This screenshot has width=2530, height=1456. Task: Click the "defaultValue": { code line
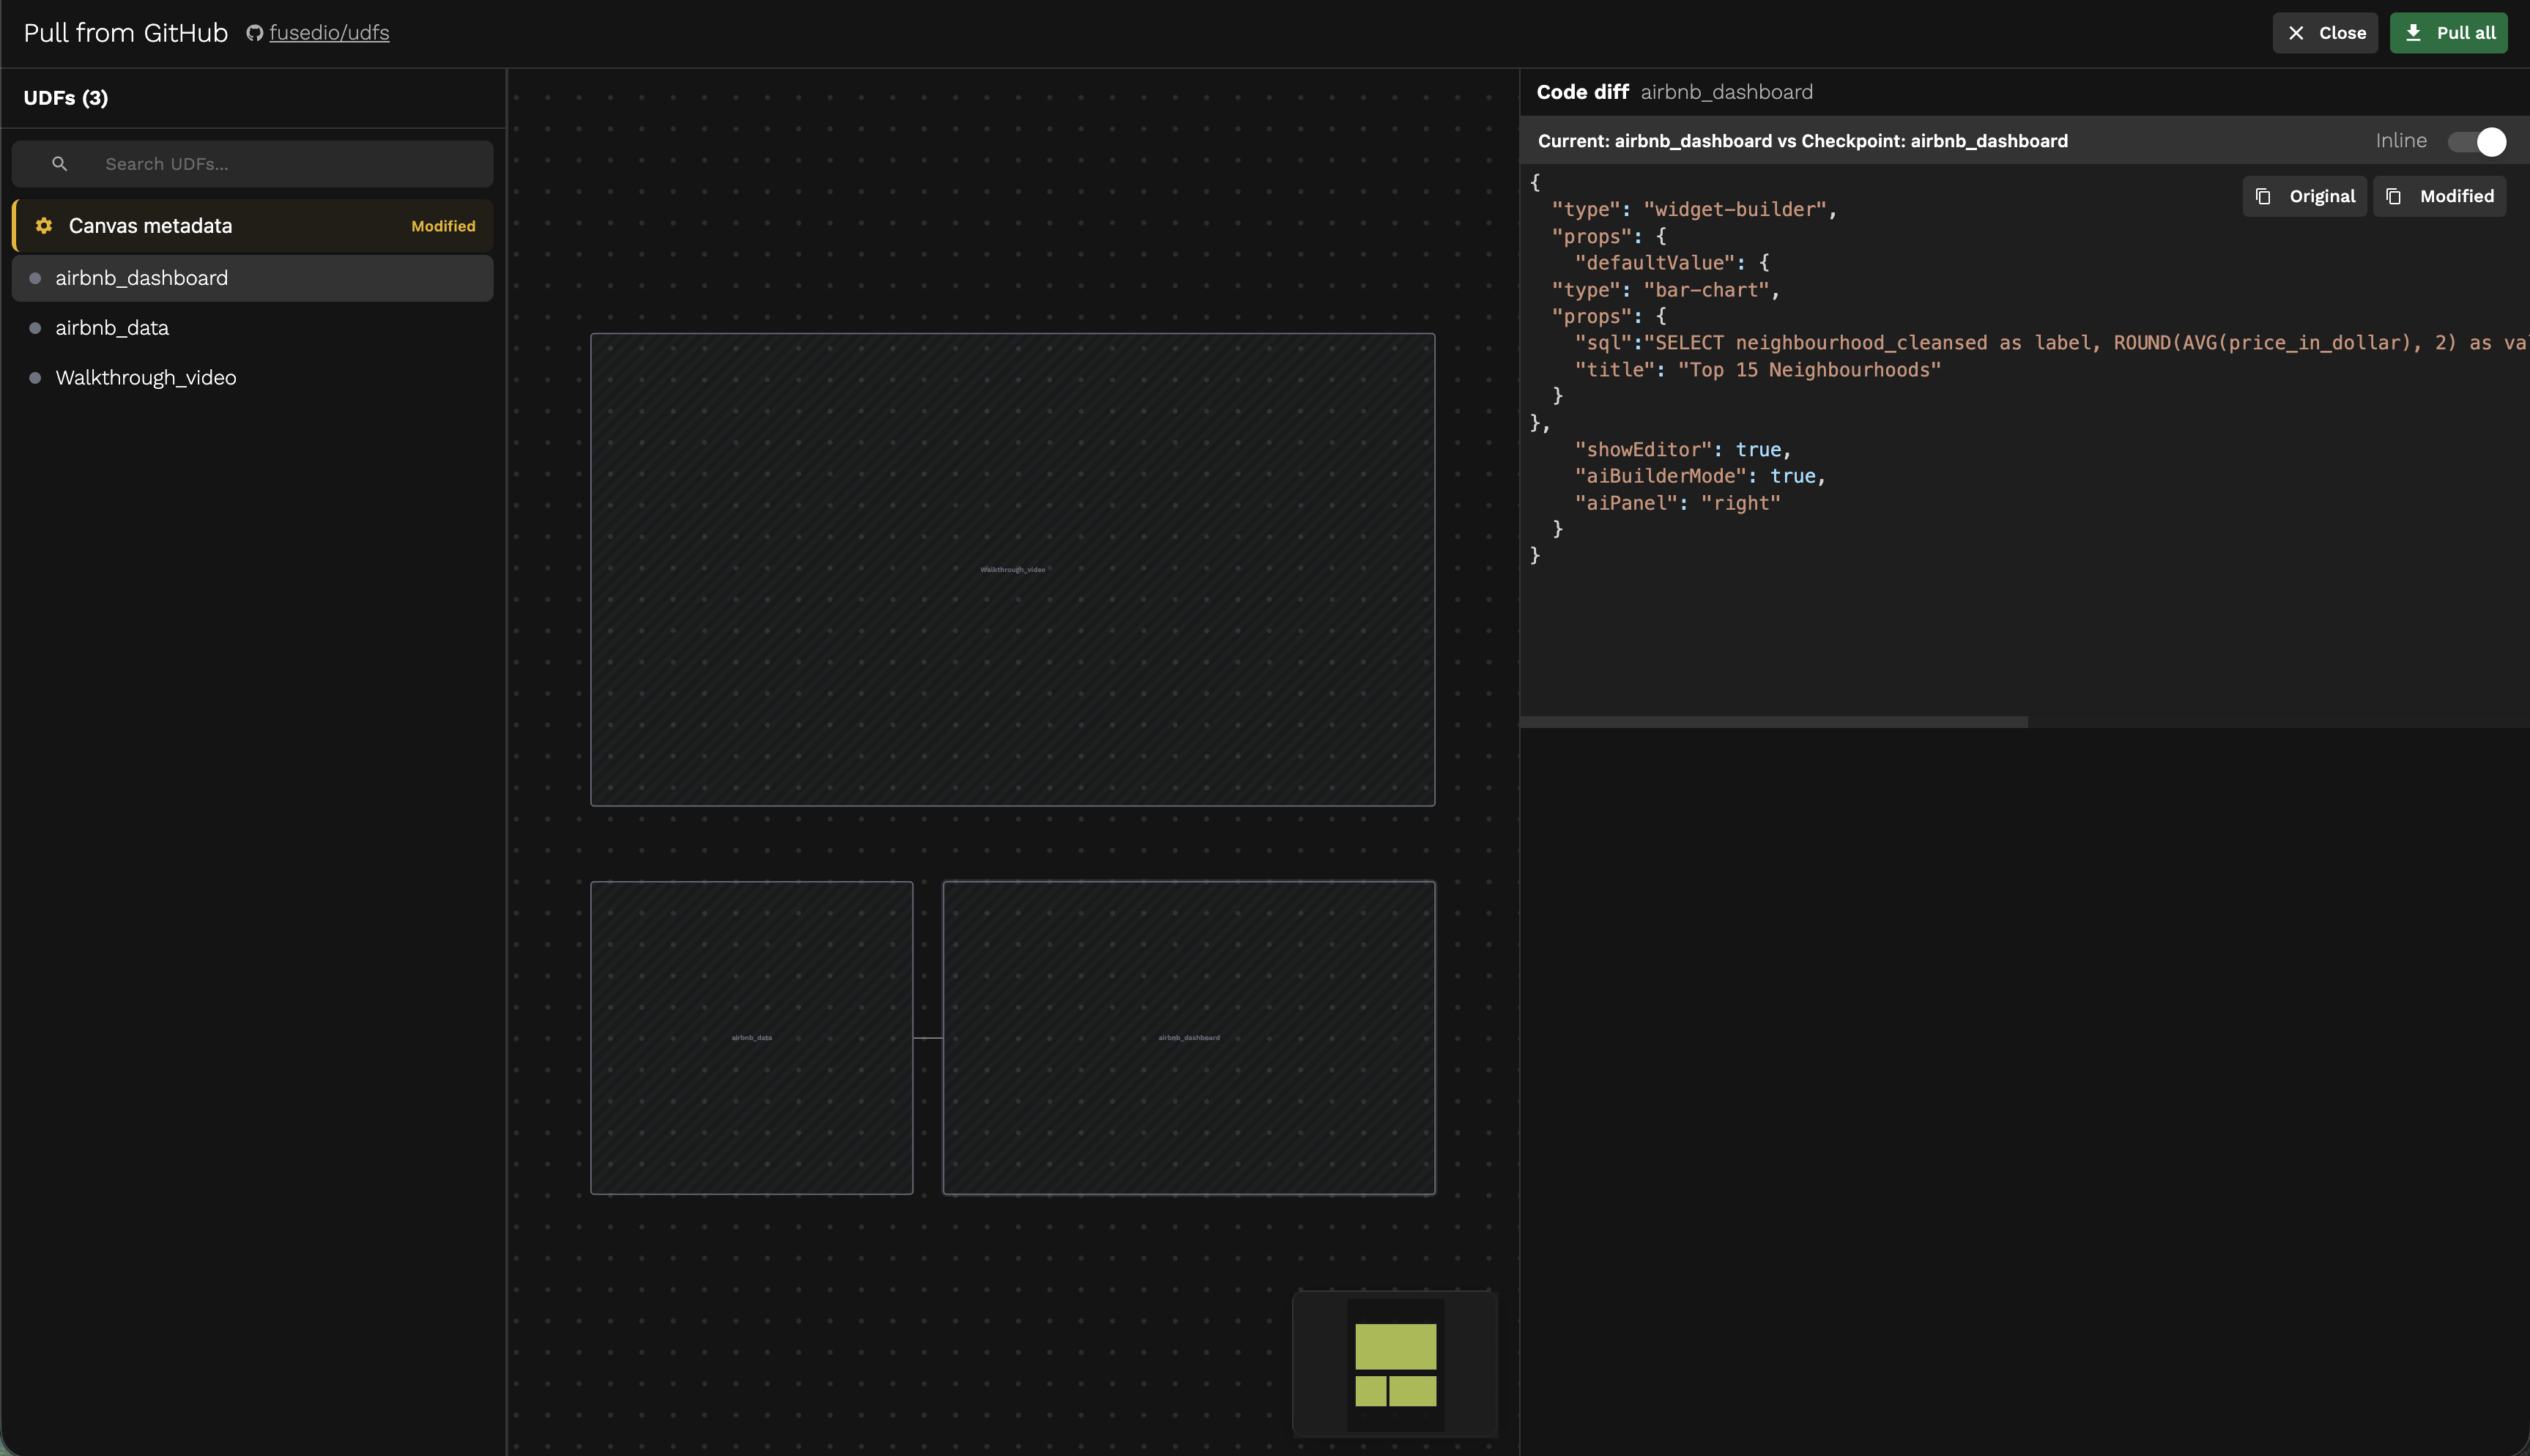[1672, 263]
